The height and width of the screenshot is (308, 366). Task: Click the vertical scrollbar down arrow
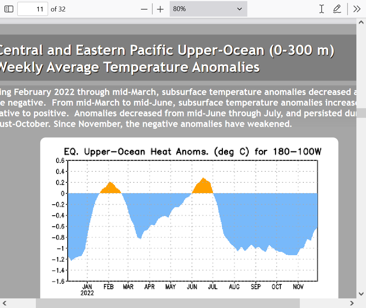click(x=361, y=294)
